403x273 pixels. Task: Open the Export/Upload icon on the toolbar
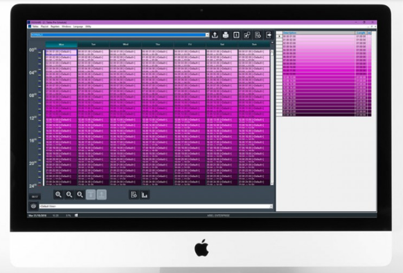[x=216, y=35]
